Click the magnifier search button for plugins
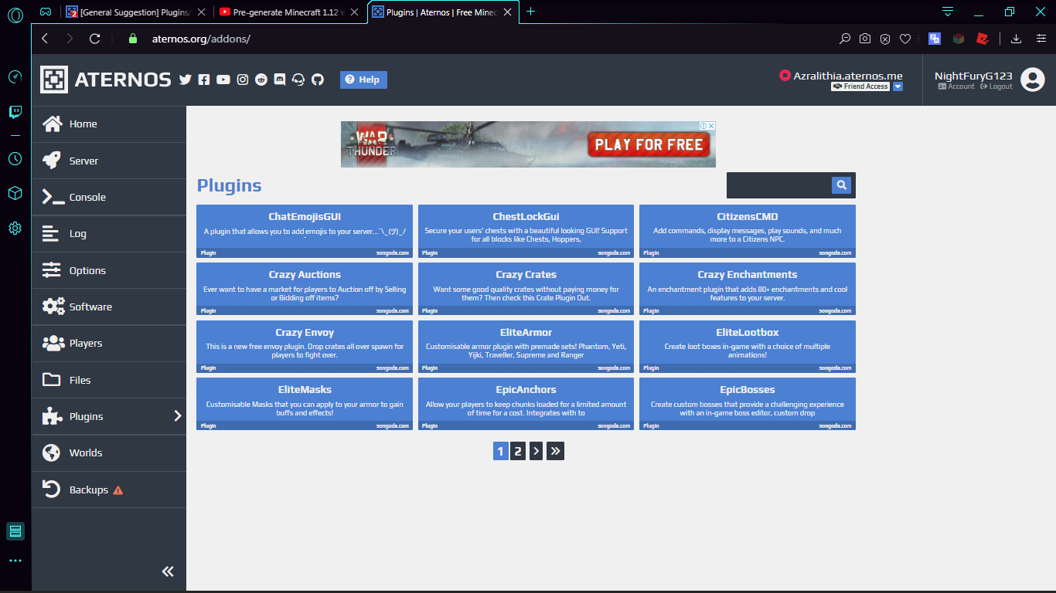This screenshot has height=593, width=1056. (842, 185)
